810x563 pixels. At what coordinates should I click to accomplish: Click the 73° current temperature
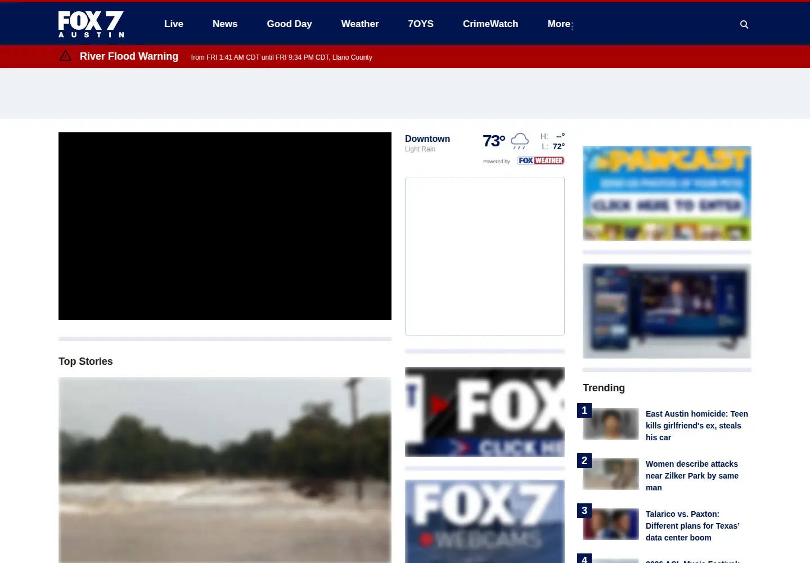pos(494,141)
